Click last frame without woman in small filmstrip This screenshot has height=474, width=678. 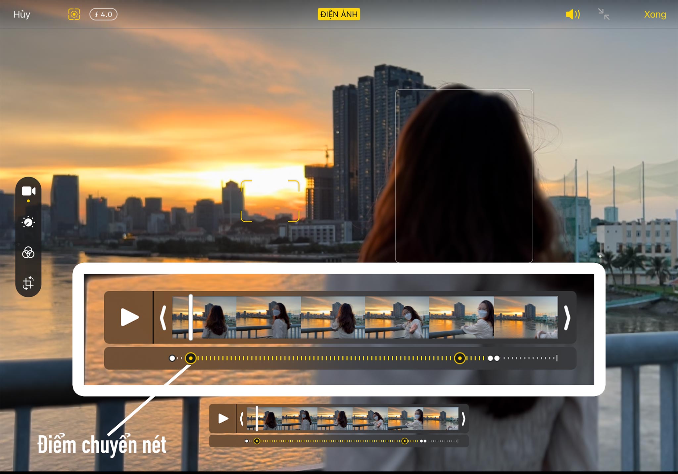coord(441,419)
